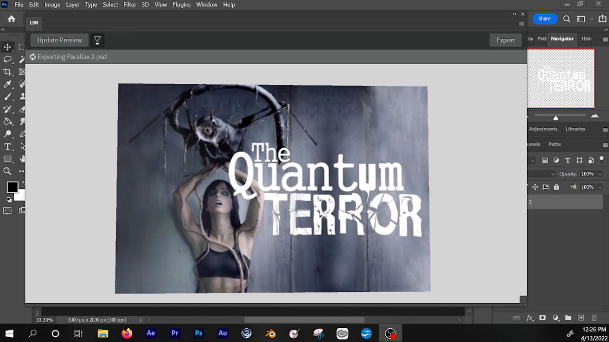
Task: Create a new layer plus icon
Action: click(x=581, y=318)
